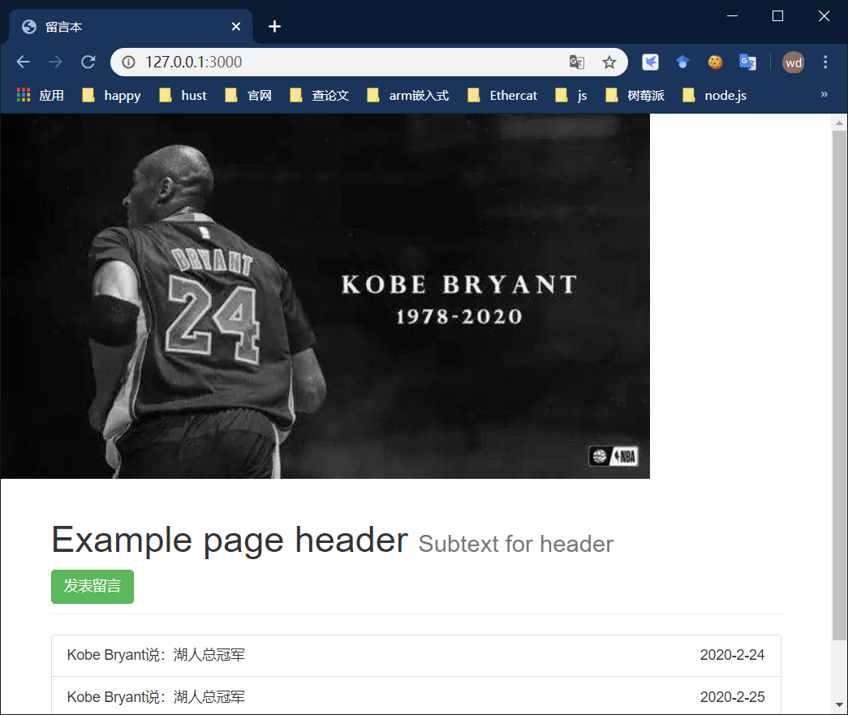This screenshot has height=715, width=848.
Task: Open the wd profile avatar
Action: tap(794, 62)
